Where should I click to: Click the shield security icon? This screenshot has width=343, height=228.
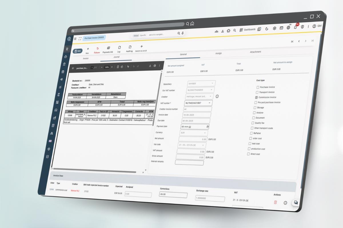pyautogui.click(x=303, y=27)
